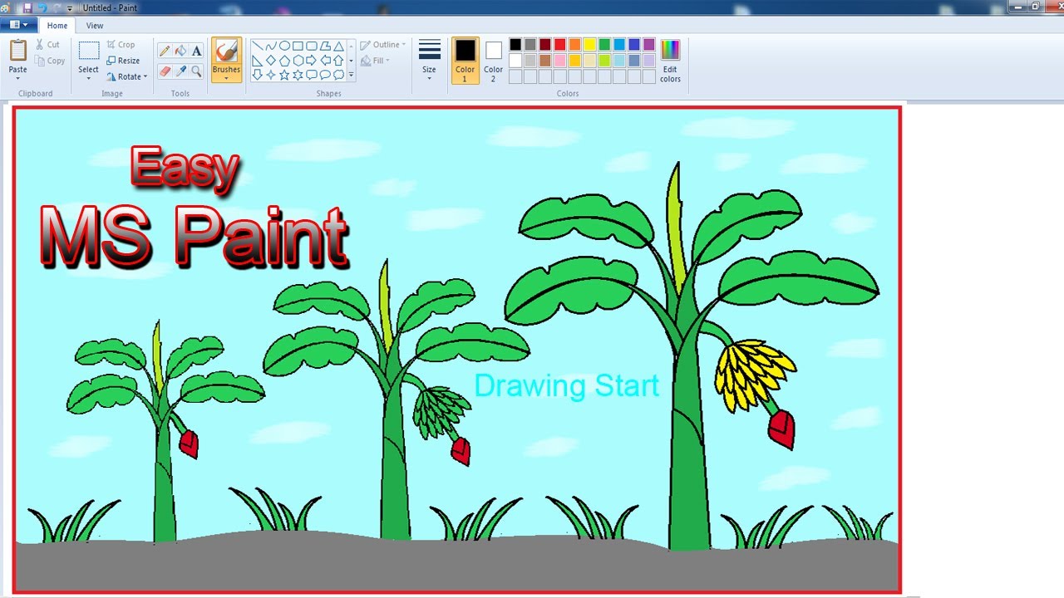Click the Undo arrow in title bar
The height and width of the screenshot is (598, 1064).
pos(42,7)
